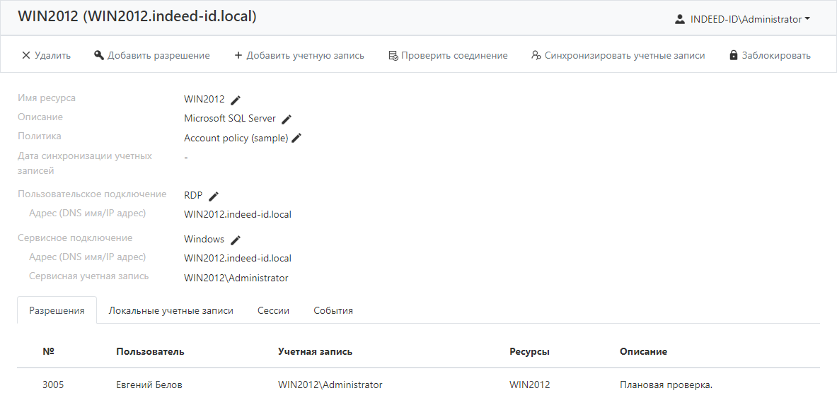Click user Евгений Белов in table
This screenshot has width=837, height=405.
(x=149, y=385)
